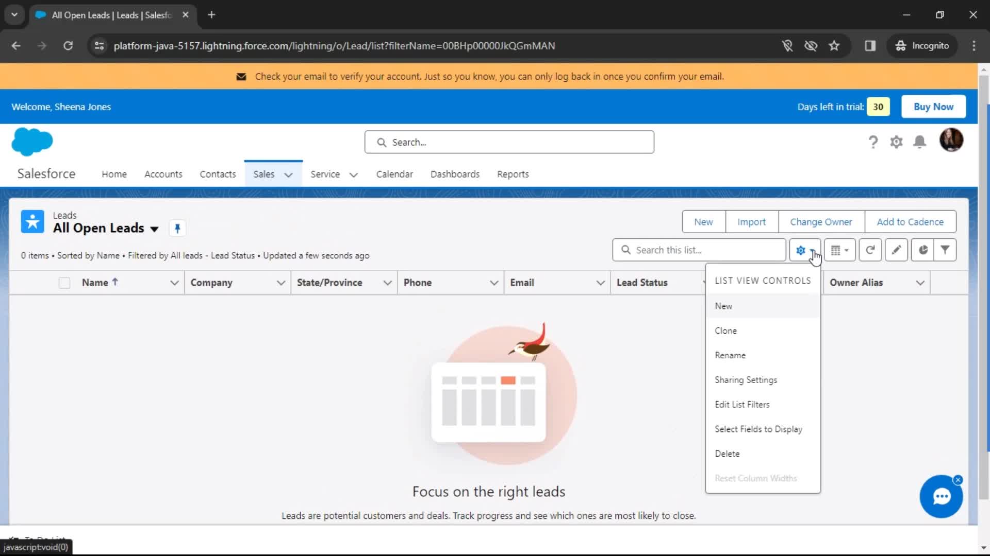The width and height of the screenshot is (990, 556).
Task: Open the display as table view selector
Action: click(839, 250)
